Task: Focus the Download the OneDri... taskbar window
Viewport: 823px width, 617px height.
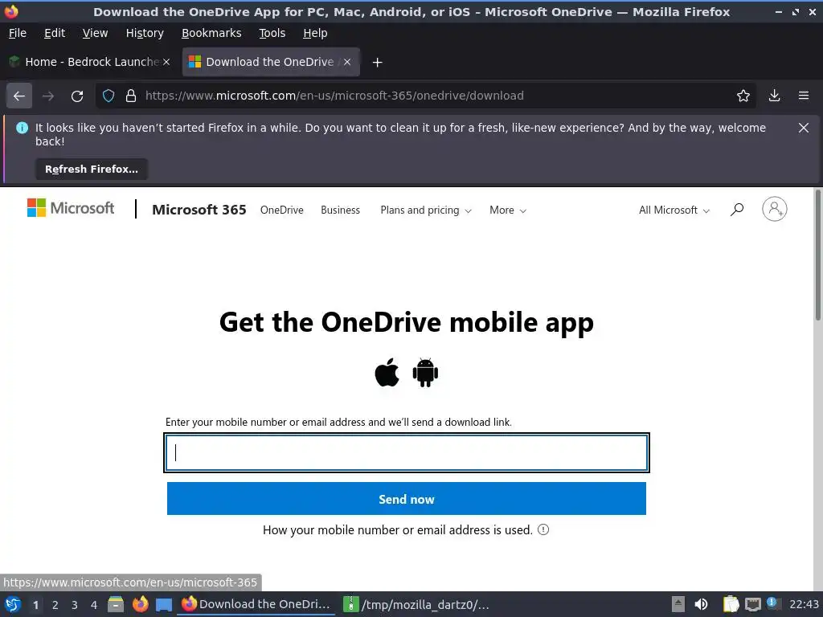Action: click(x=256, y=604)
